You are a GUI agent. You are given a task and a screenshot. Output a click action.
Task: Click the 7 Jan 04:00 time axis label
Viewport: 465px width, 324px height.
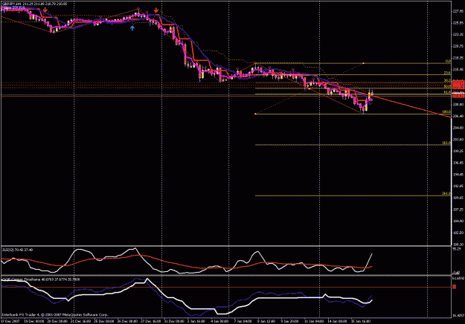243,321
